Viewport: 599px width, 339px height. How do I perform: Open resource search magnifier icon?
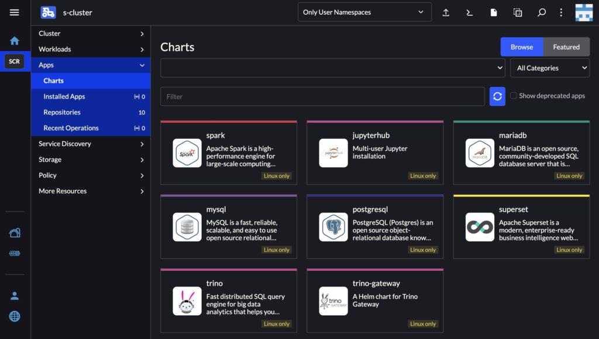tap(542, 12)
